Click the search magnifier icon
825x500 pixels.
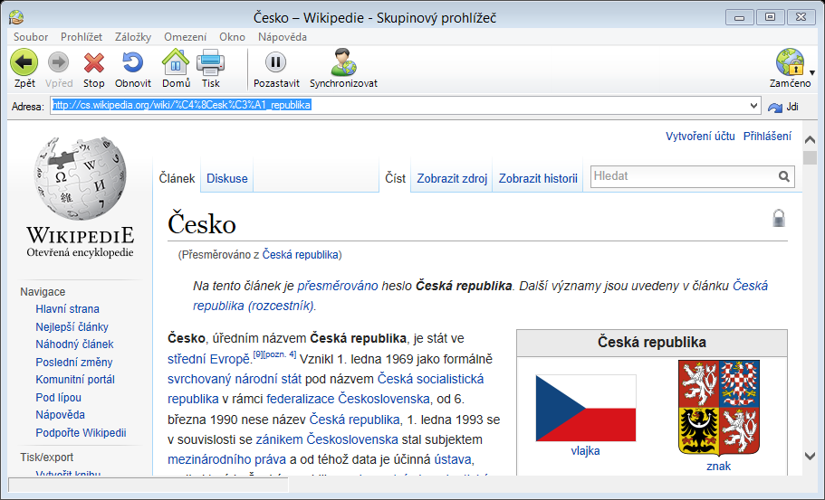[x=784, y=176]
